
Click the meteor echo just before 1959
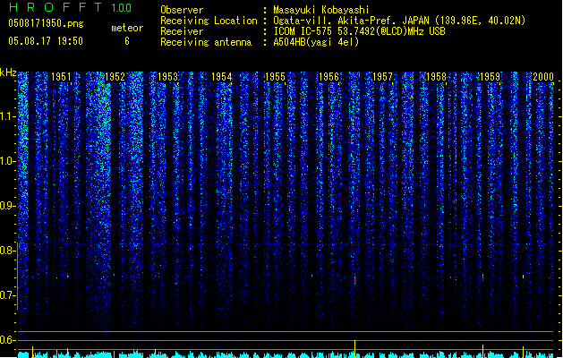(482, 277)
